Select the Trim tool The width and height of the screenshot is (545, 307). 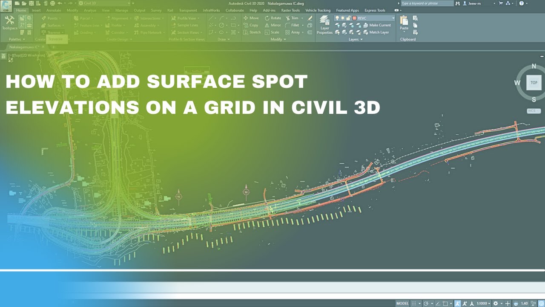coord(292,18)
